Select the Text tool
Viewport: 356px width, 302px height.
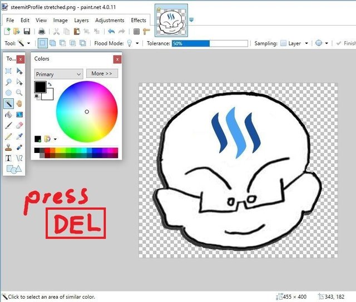[x=8, y=158]
